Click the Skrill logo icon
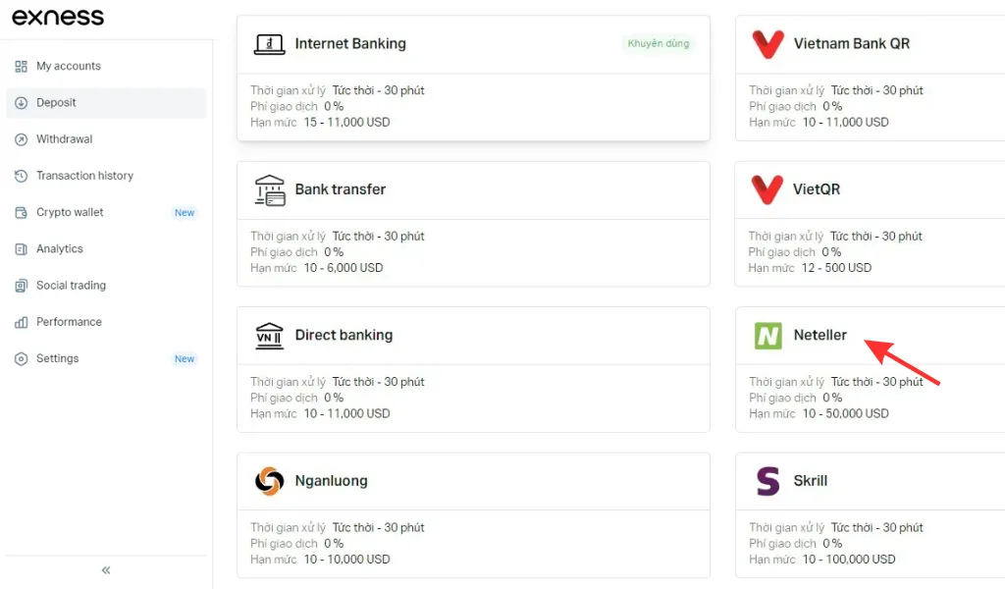The height and width of the screenshot is (589, 1005). [x=770, y=480]
